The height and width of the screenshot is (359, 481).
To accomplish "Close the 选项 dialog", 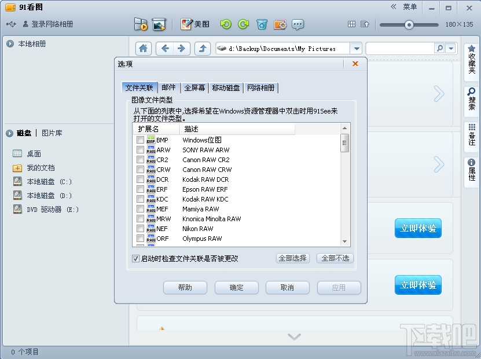I will coord(355,64).
